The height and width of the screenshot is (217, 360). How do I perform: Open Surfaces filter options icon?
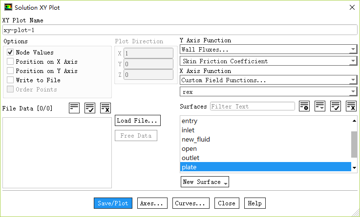[x=304, y=106]
